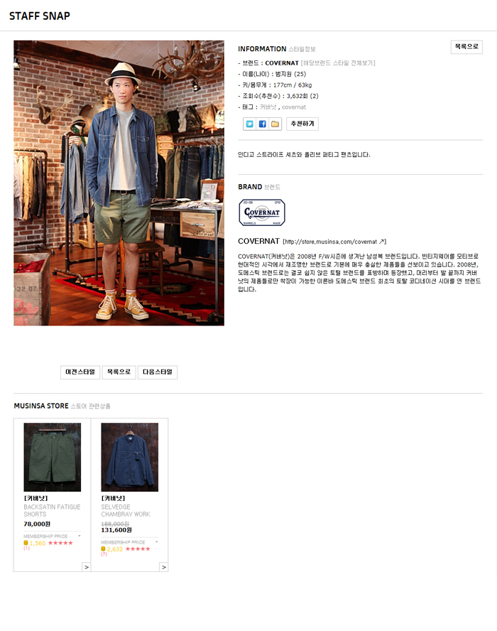Click the 추천하기 recommend button

(302, 124)
